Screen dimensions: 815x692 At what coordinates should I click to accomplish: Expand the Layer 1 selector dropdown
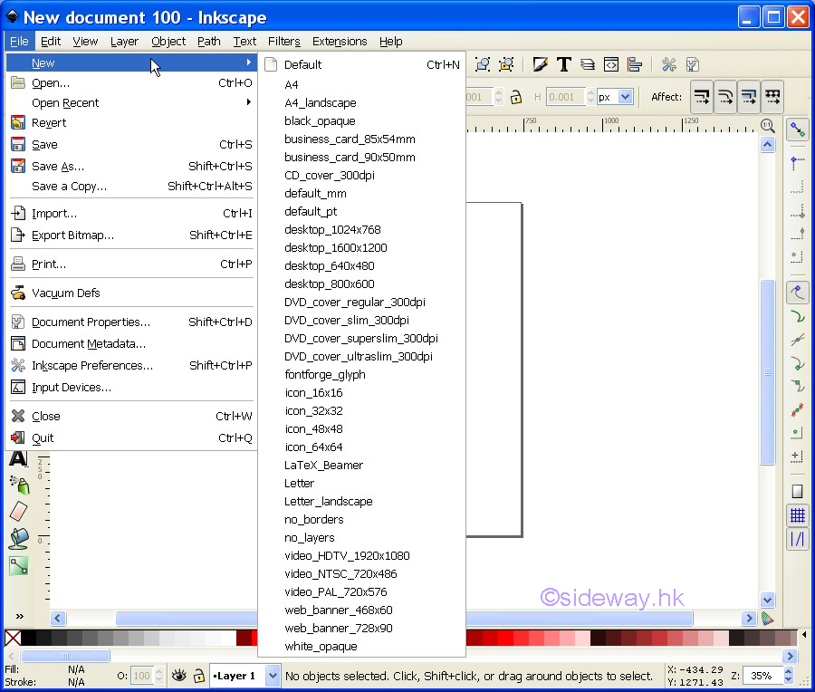(271, 676)
